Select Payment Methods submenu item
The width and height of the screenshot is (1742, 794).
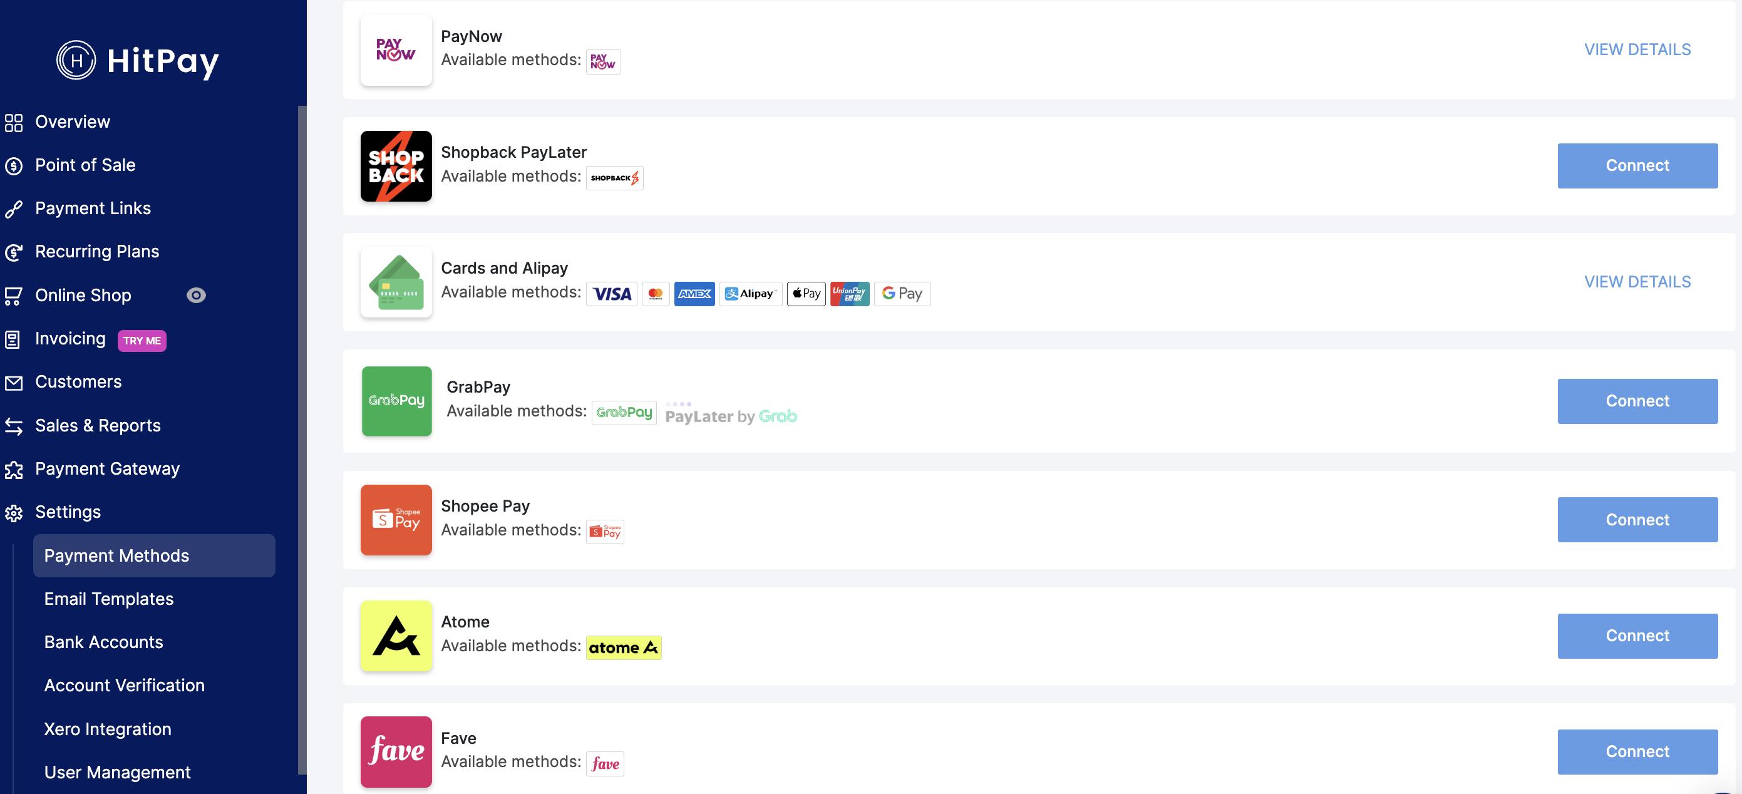(x=154, y=555)
